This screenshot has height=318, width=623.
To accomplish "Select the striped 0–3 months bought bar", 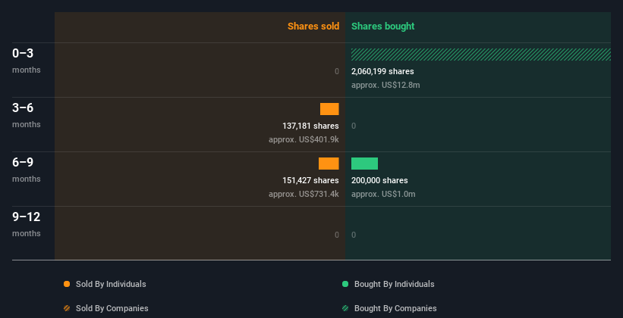I will tap(481, 55).
